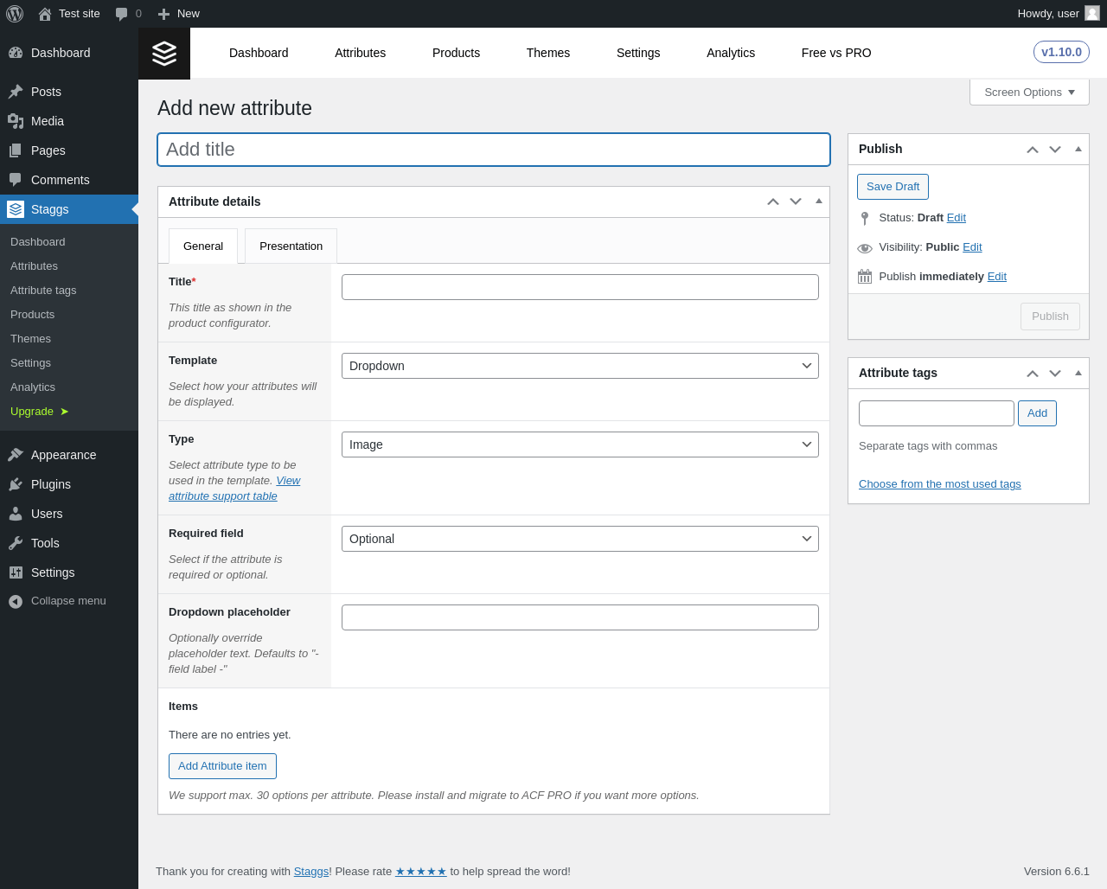Click the Media sidebar icon
Image resolution: width=1107 pixels, height=889 pixels.
click(x=16, y=121)
